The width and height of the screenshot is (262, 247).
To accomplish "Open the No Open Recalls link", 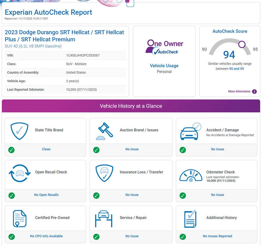I will pyautogui.click(x=46, y=195).
